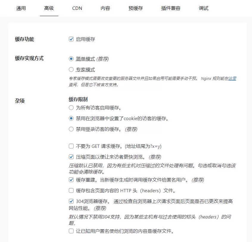252x242 pixels.
Task: Choose 禁用登录访客的缓存 radio option
Action: [x=71, y=129]
